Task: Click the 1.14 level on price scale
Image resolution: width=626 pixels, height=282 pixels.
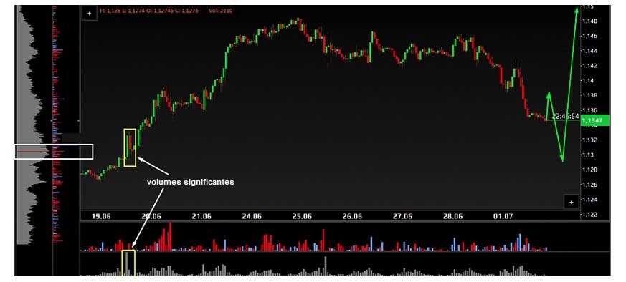Action: (589, 81)
